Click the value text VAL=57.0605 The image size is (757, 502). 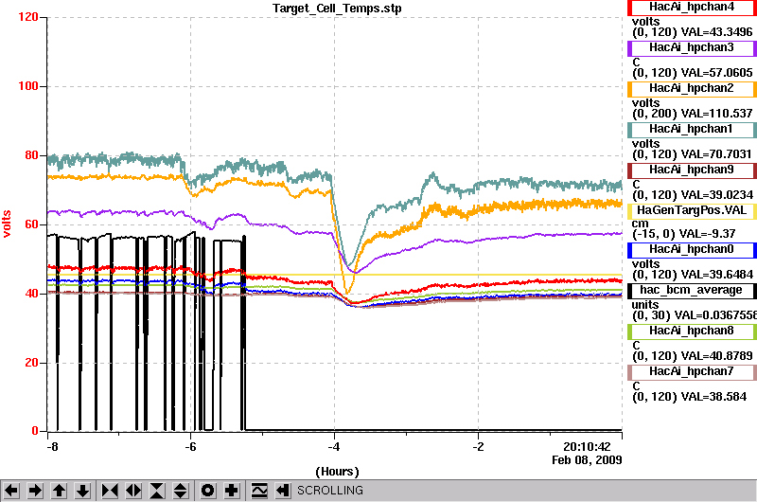716,73
